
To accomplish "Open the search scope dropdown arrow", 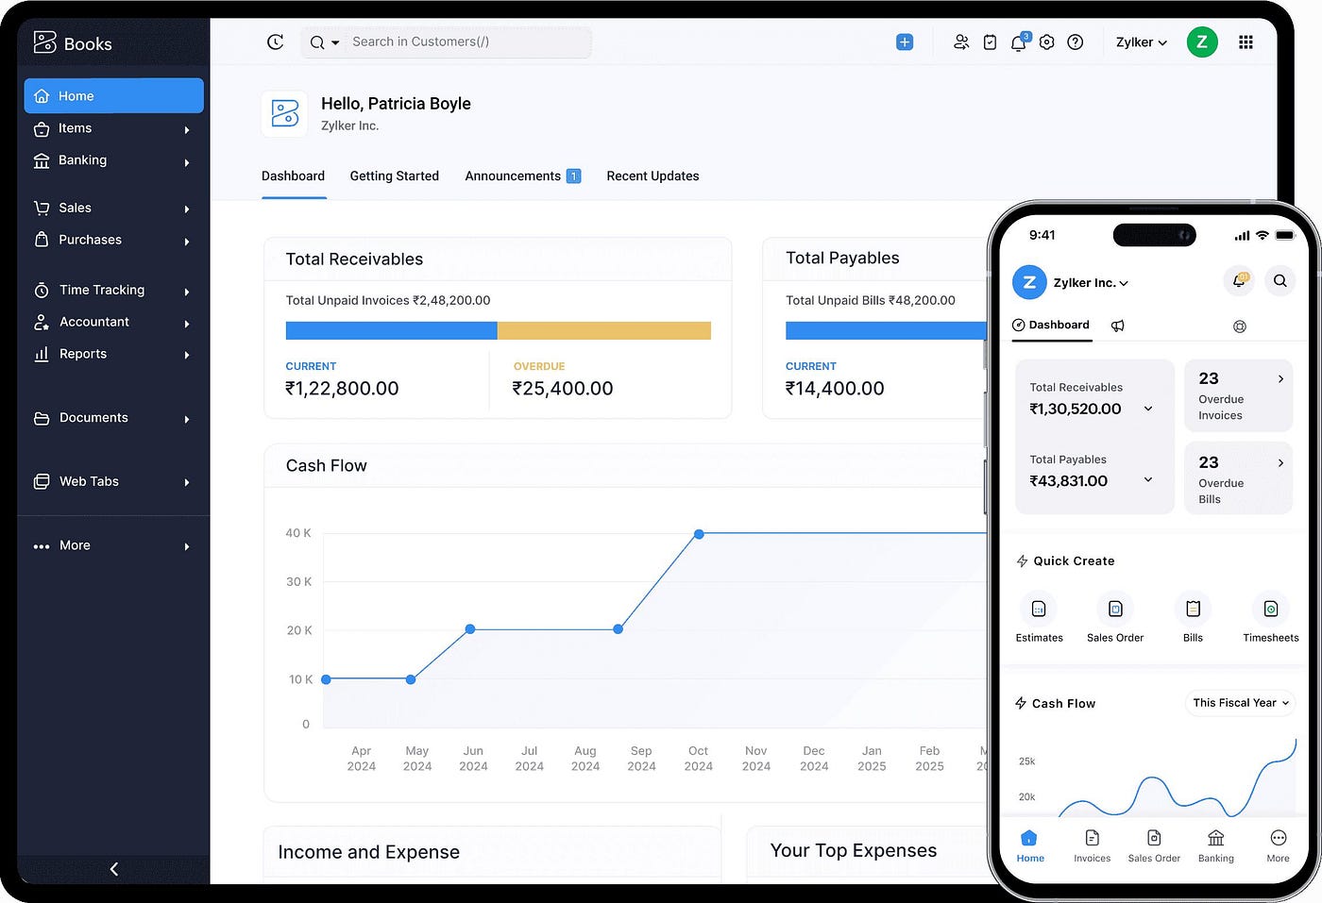I will click(x=335, y=42).
